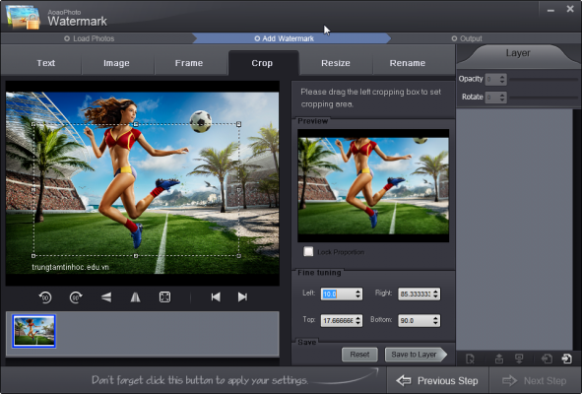The image size is (582, 394).
Task: Move layer down in Layer panel
Action: click(x=519, y=359)
